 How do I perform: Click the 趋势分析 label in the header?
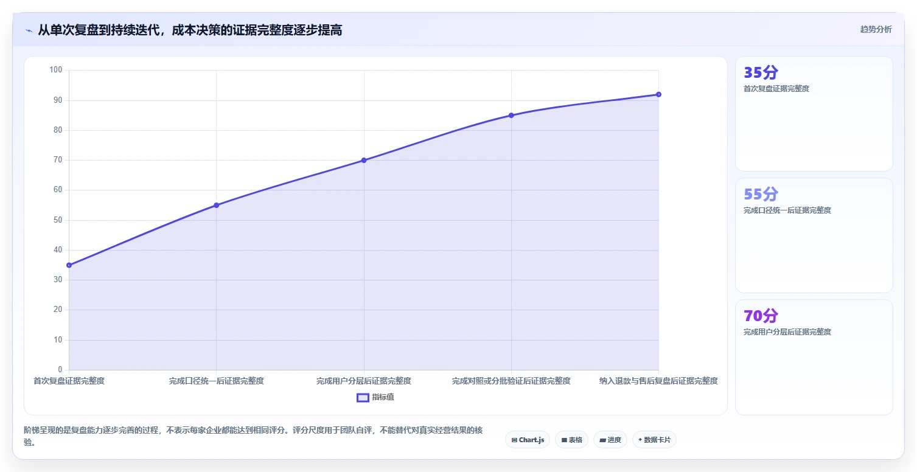(876, 29)
